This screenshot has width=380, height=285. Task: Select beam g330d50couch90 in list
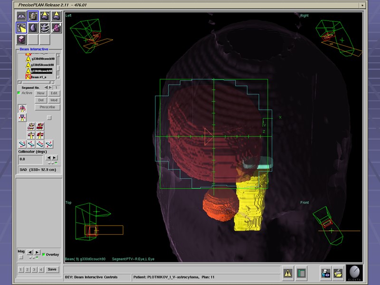coord(42,65)
